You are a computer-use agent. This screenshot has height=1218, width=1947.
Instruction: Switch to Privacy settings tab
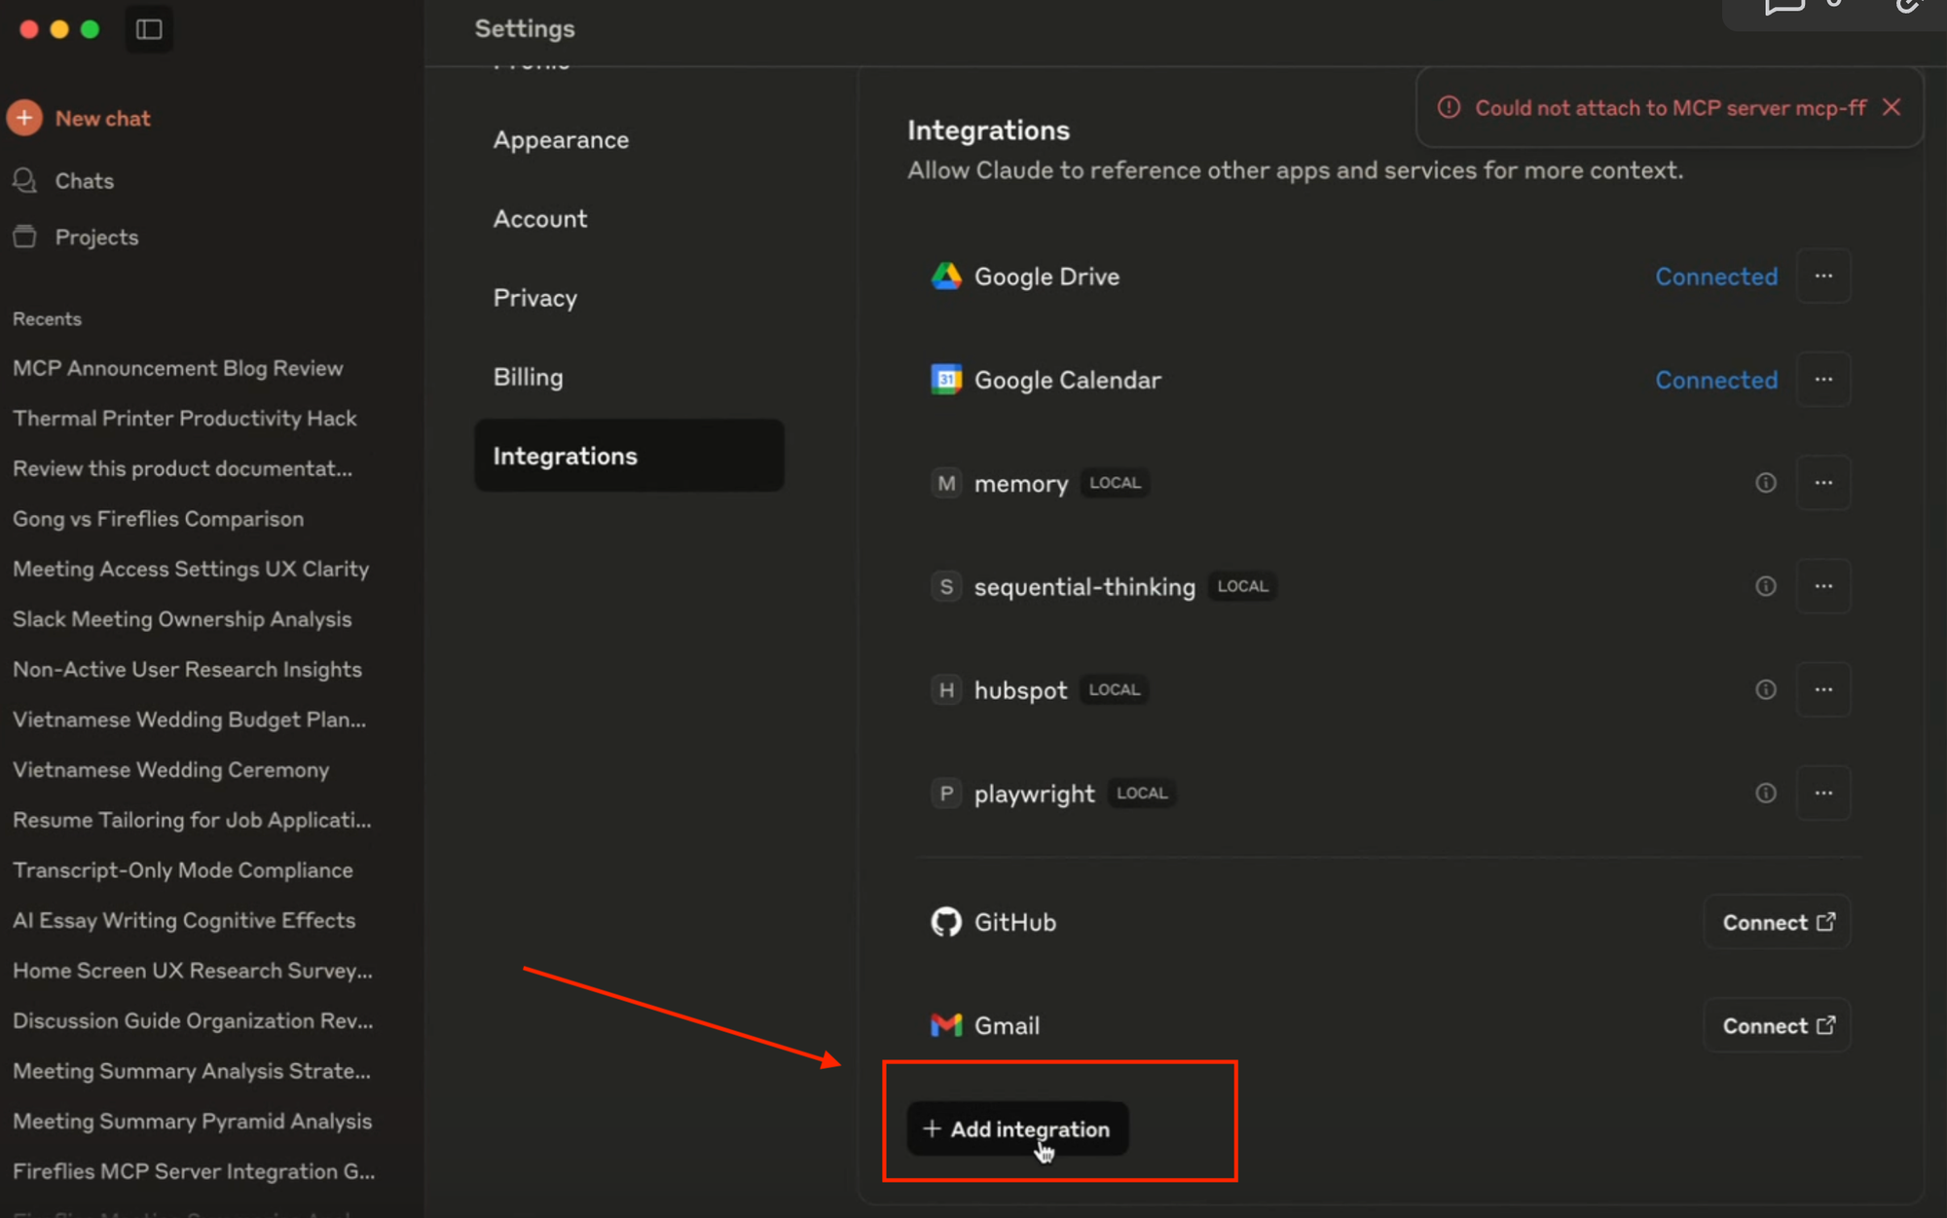point(535,298)
